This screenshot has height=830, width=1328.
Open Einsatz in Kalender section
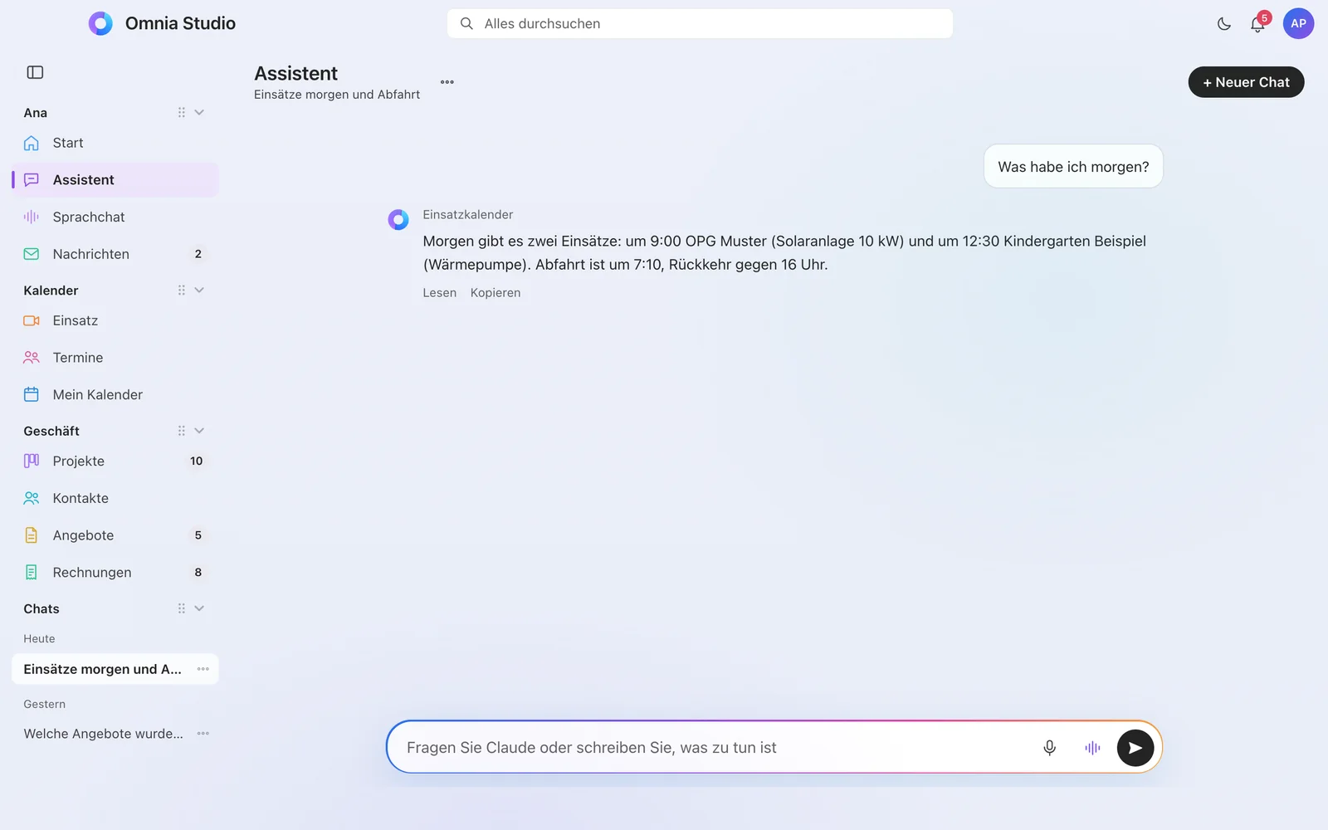tap(115, 320)
